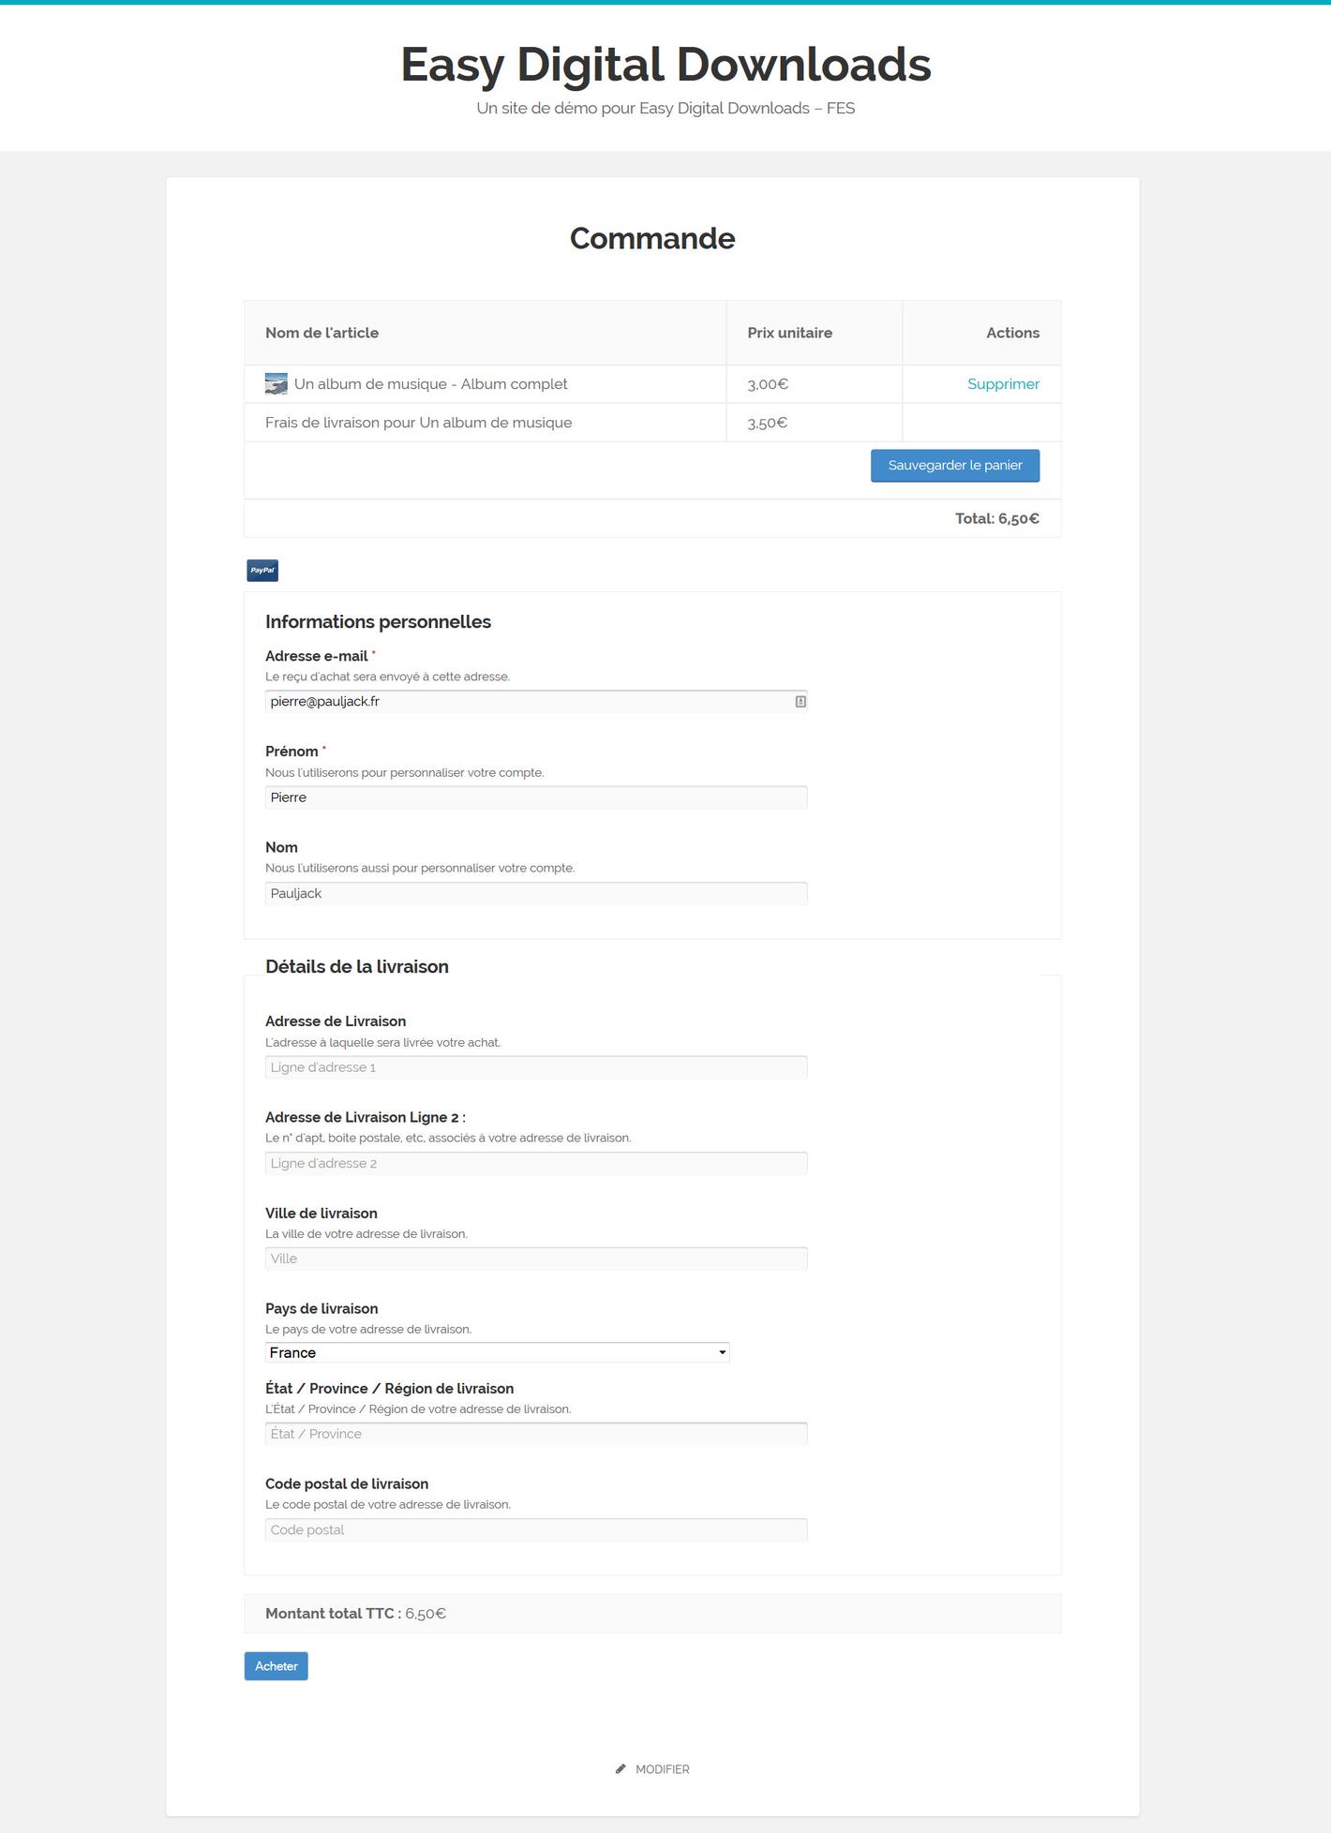1331x1833 pixels.
Task: Click the album thumbnail in the cart
Action: [x=277, y=384]
